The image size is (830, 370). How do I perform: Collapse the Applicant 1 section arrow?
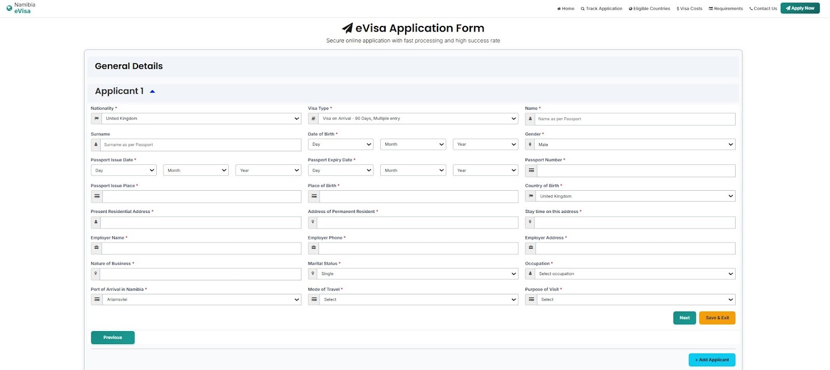click(153, 92)
